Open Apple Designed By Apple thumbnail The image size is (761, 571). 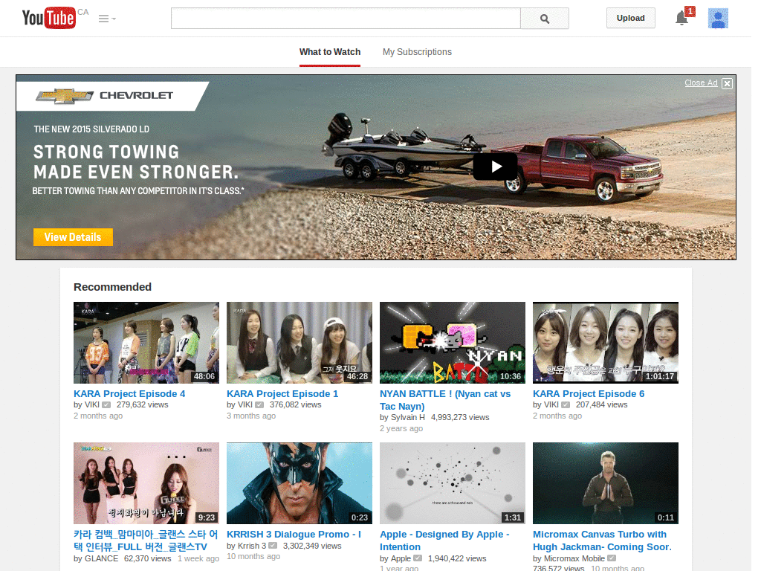(x=453, y=483)
